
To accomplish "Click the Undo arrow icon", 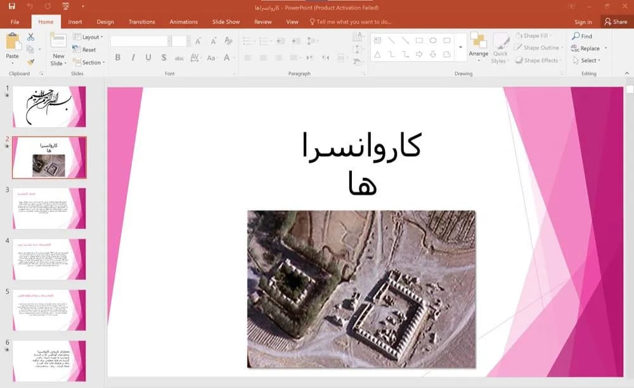I will (x=30, y=6).
